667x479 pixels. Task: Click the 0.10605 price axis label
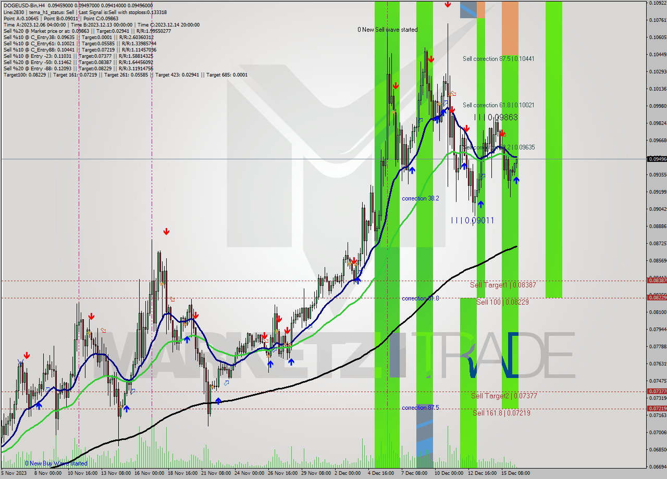pos(658,37)
